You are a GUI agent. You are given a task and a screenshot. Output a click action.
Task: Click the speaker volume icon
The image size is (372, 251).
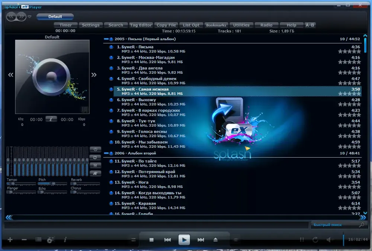coord(330,240)
